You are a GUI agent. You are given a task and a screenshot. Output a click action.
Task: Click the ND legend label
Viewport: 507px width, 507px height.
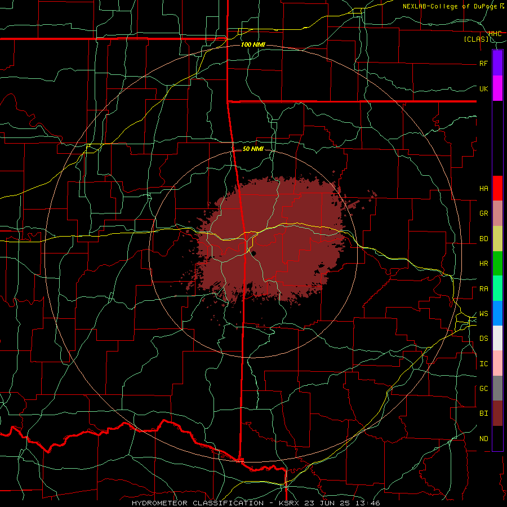point(484,439)
